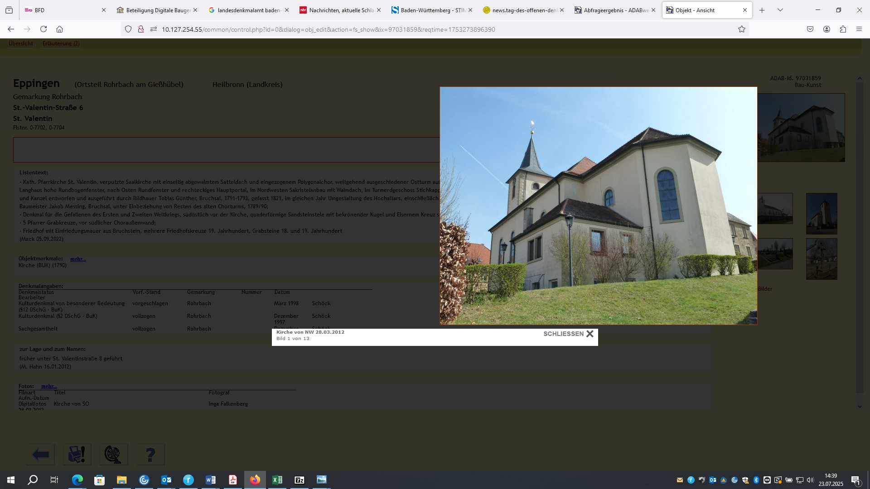Switch to the Abfrageergebnis - ADABweb tab
Viewport: 870px width, 489px height.
click(612, 10)
